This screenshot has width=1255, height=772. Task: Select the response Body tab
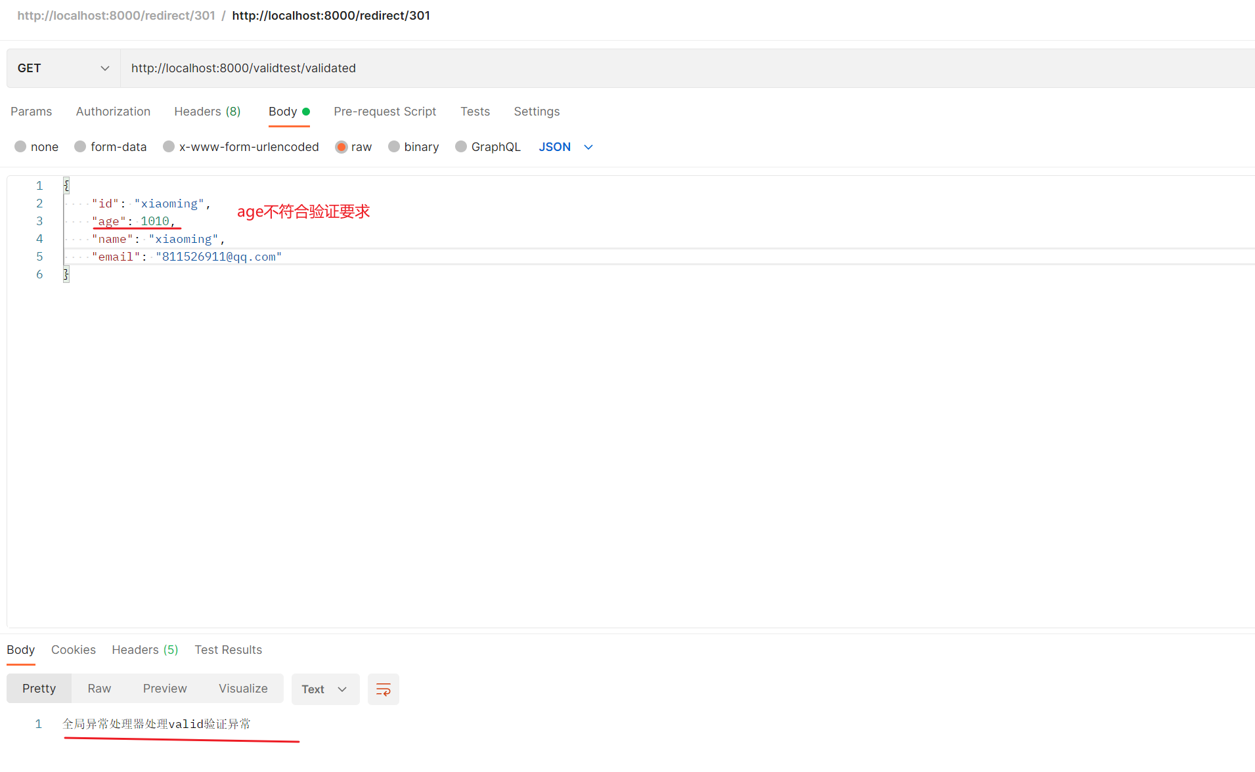click(21, 650)
